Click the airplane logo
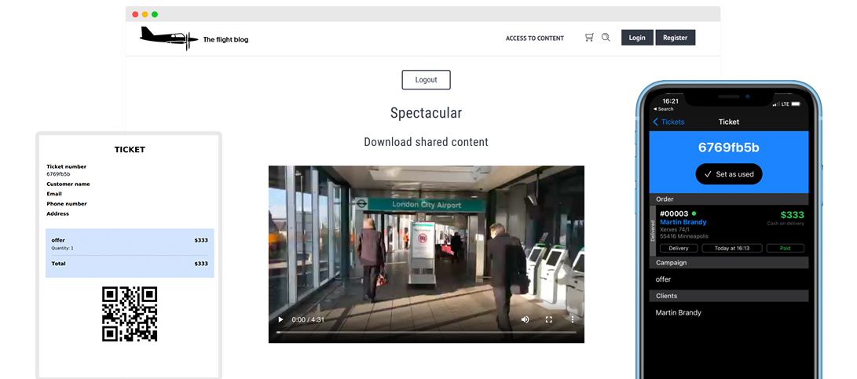 pyautogui.click(x=169, y=38)
